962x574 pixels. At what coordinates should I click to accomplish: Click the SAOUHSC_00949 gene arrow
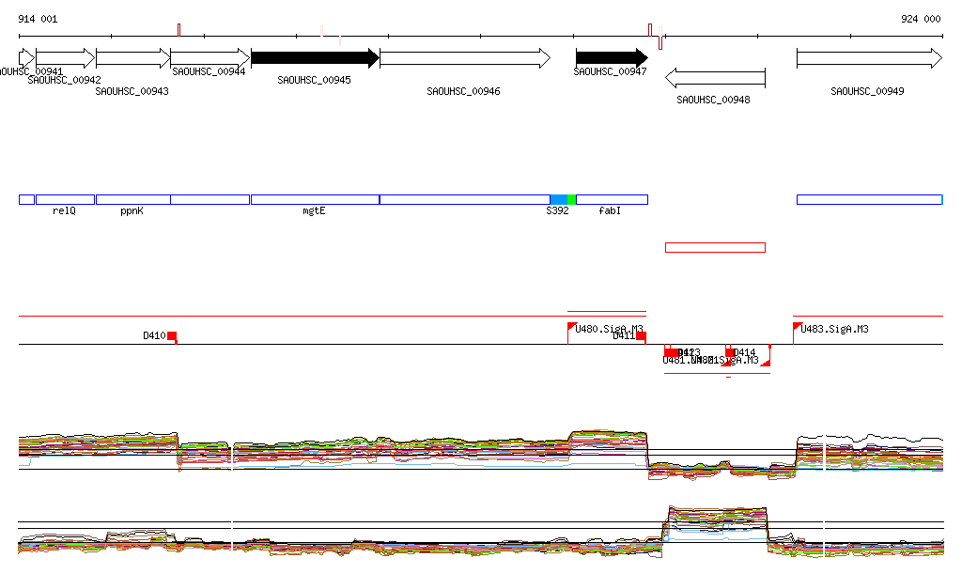(x=868, y=58)
